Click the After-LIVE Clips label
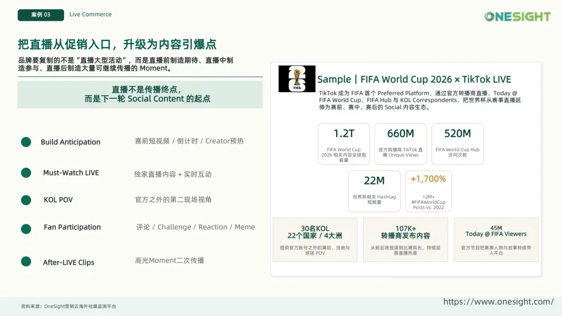562x316 pixels. click(x=69, y=262)
